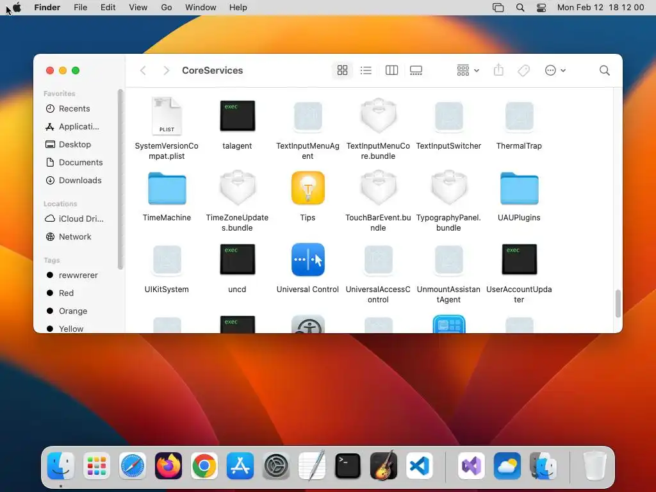656x492 pixels.
Task: Click the file area vertical scrollbar
Action: [618, 303]
